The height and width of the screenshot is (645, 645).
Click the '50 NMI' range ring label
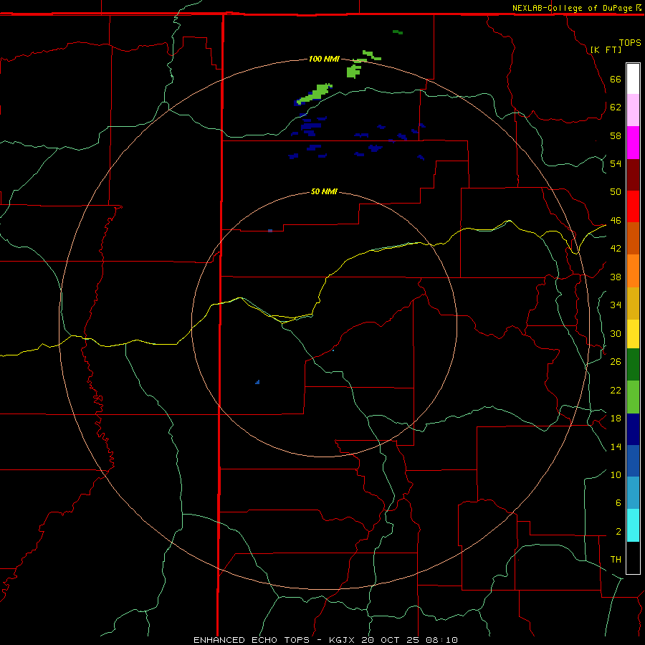pos(324,191)
